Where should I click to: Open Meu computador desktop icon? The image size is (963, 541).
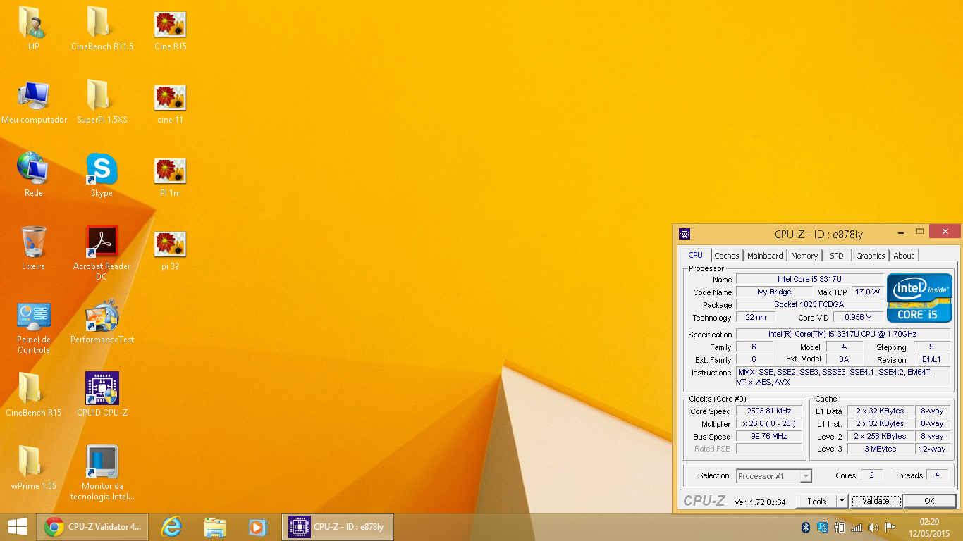point(34,101)
